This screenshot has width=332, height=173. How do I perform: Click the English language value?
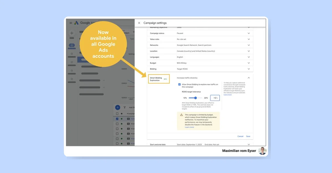(x=180, y=57)
